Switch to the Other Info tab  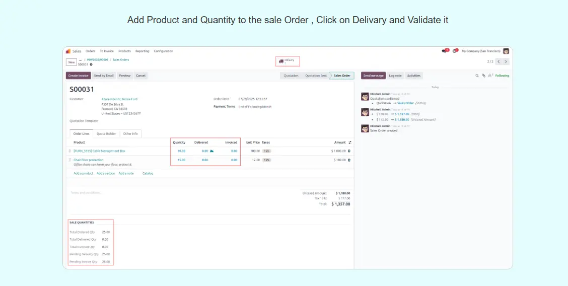[130, 133]
